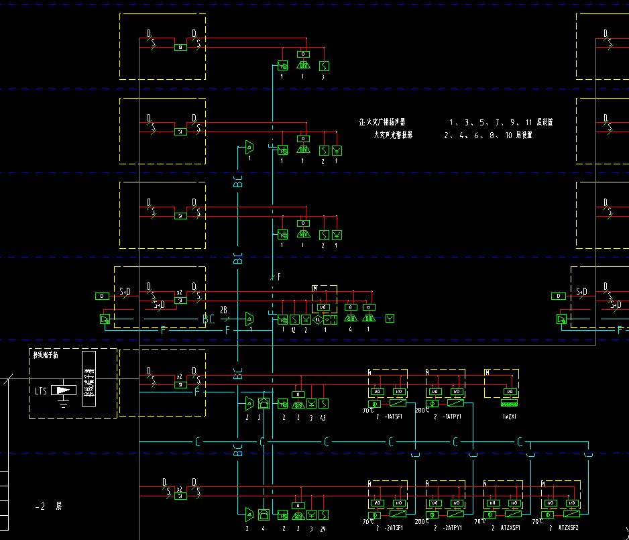This screenshot has width=629, height=540.
Task: Click the AT2XSF1 label
Action: pos(510,528)
